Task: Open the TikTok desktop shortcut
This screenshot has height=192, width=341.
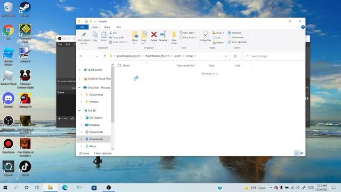Action: (25, 169)
